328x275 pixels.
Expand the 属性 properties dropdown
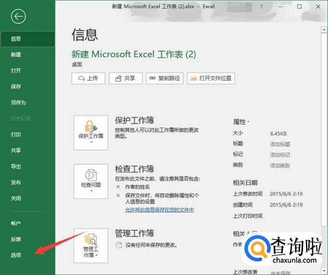pyautogui.click(x=241, y=122)
